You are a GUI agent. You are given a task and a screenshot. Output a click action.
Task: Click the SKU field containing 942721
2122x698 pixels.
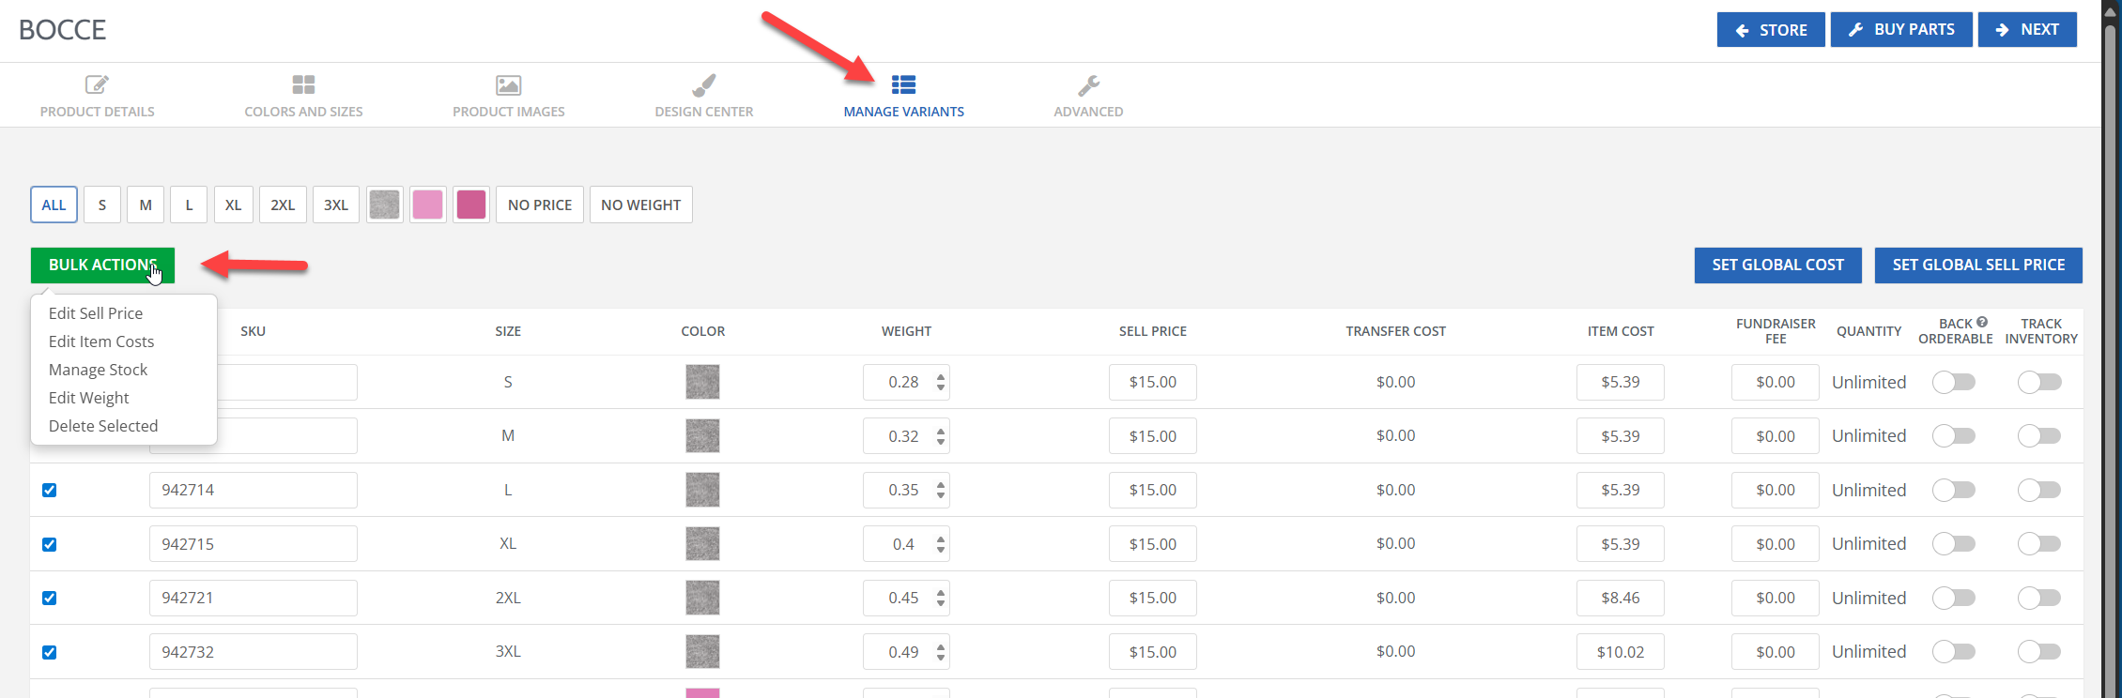coord(253,599)
